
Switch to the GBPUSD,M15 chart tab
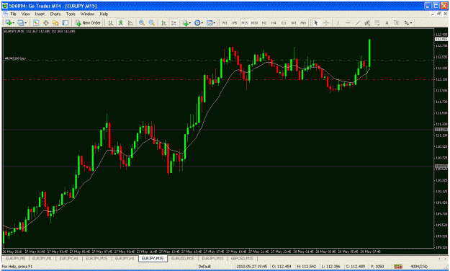tap(242, 259)
